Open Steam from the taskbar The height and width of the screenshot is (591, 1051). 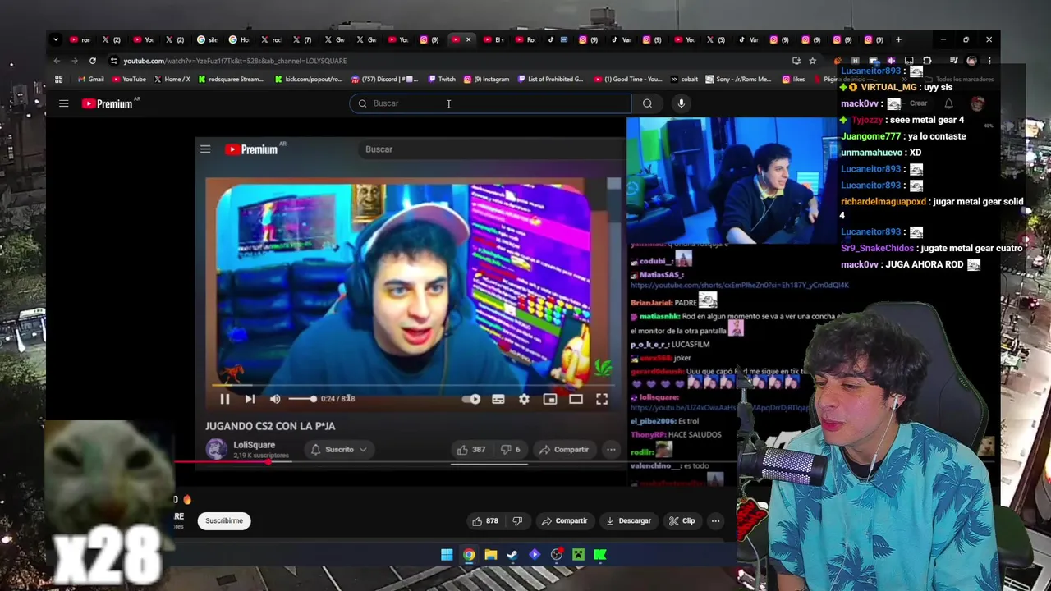click(512, 555)
